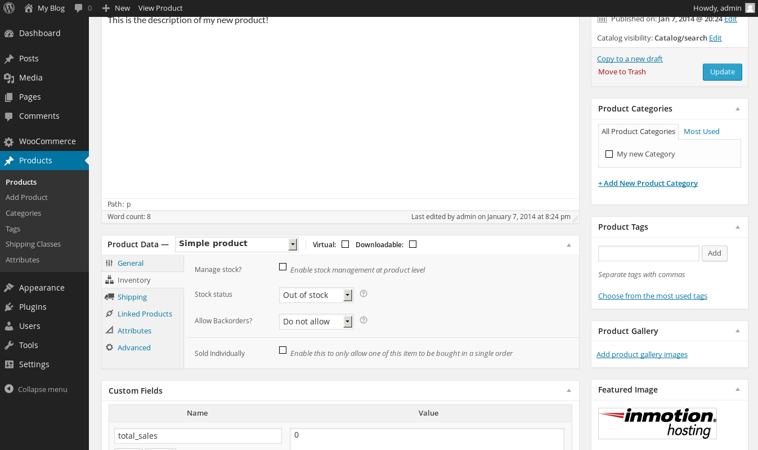The image size is (758, 450).
Task: Enable the Manage stock checkbox
Action: (282, 267)
